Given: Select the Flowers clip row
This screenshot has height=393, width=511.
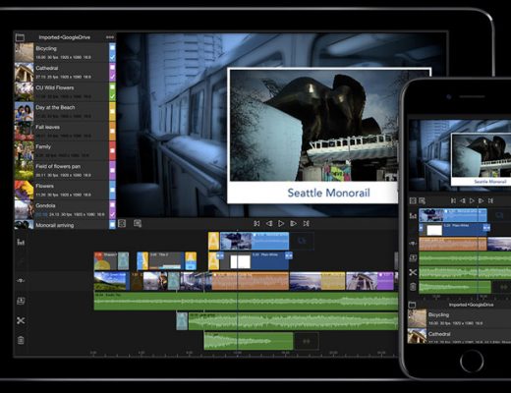Looking at the screenshot, I should (65, 190).
